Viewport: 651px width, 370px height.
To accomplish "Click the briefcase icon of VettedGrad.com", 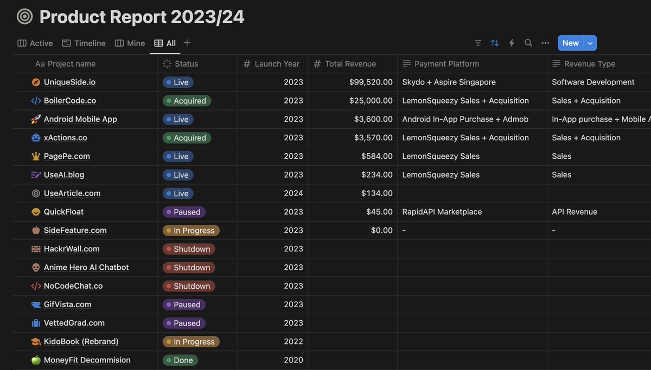I will 36,323.
